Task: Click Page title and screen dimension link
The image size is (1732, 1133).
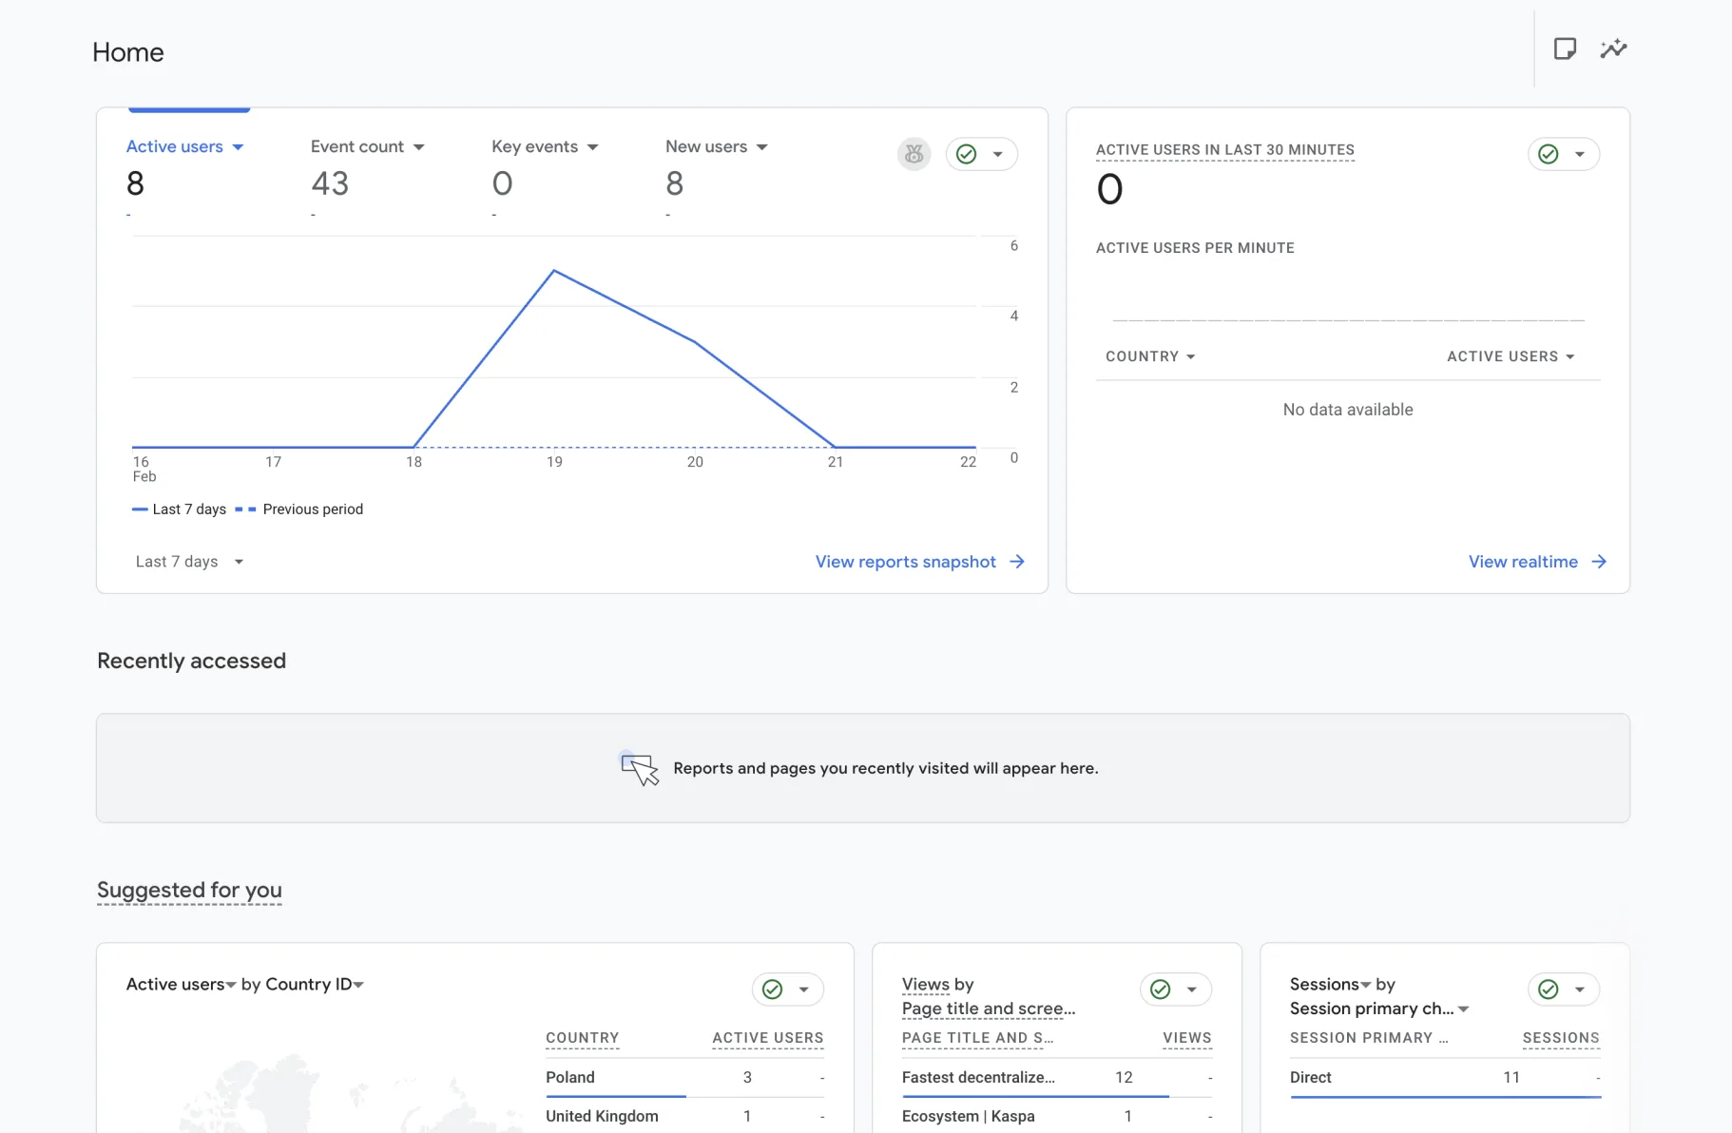Action: coord(989,1008)
